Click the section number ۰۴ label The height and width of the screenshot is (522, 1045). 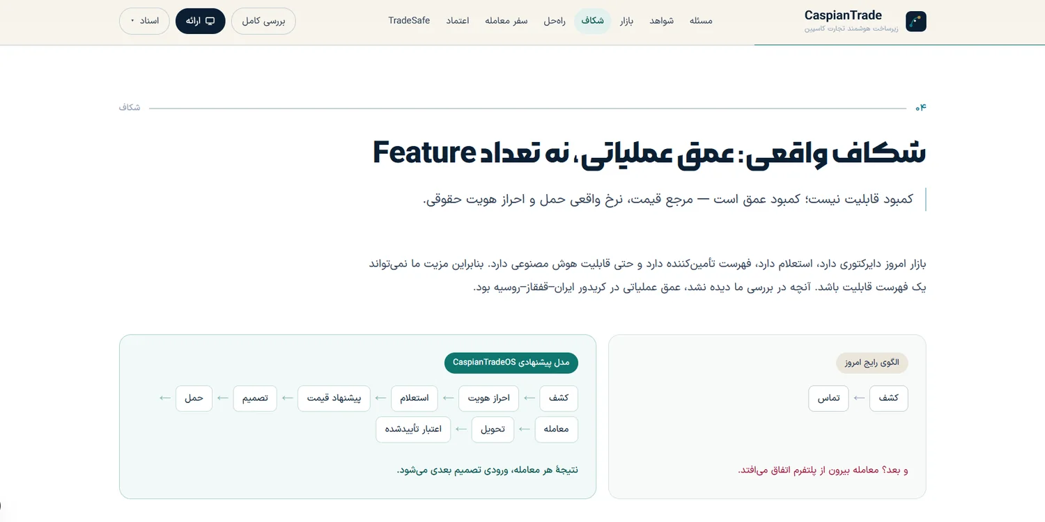click(920, 107)
